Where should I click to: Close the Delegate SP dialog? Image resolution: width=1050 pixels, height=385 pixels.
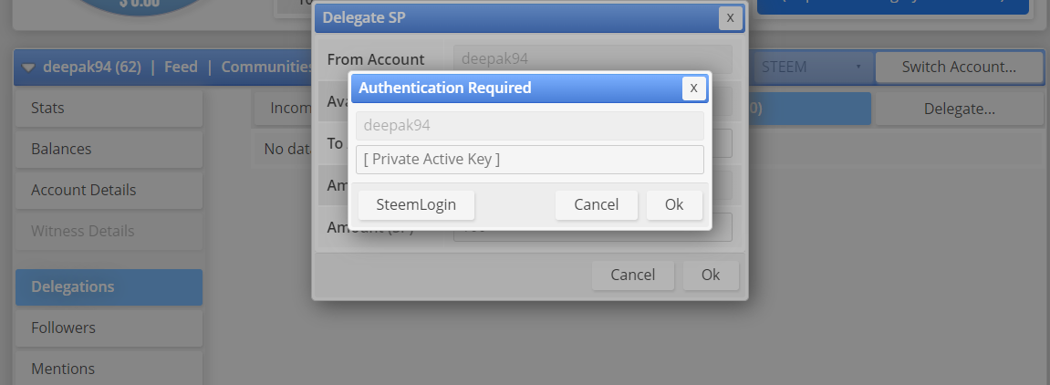(730, 16)
